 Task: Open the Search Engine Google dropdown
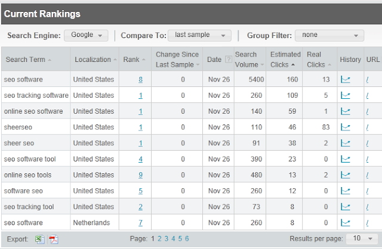[86, 35]
